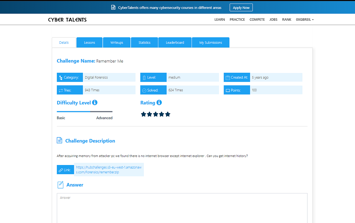Switch to the Details tab
Screen dimensions: 355x223
[64, 43]
